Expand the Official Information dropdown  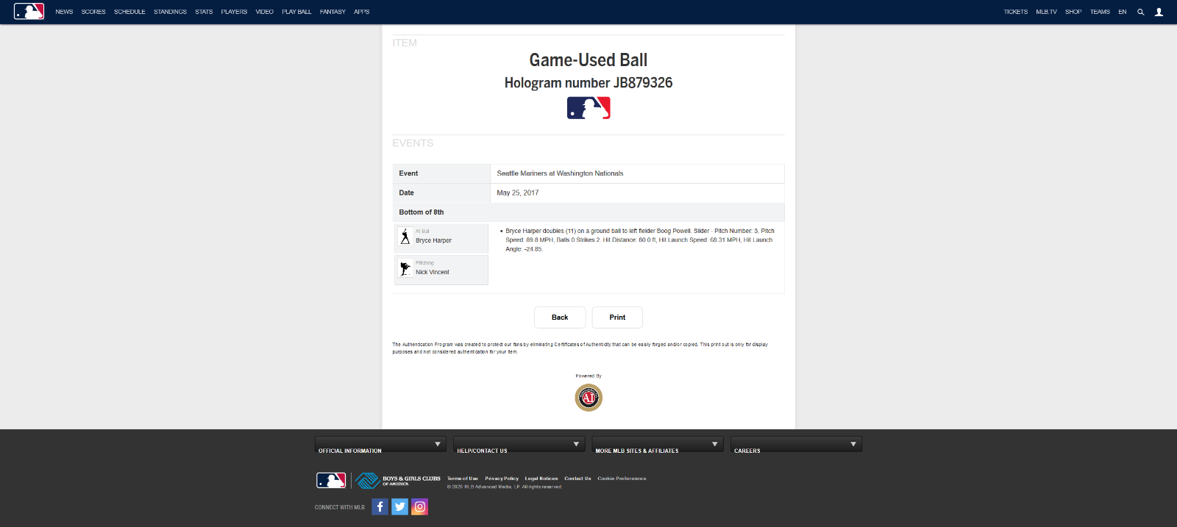pos(380,445)
